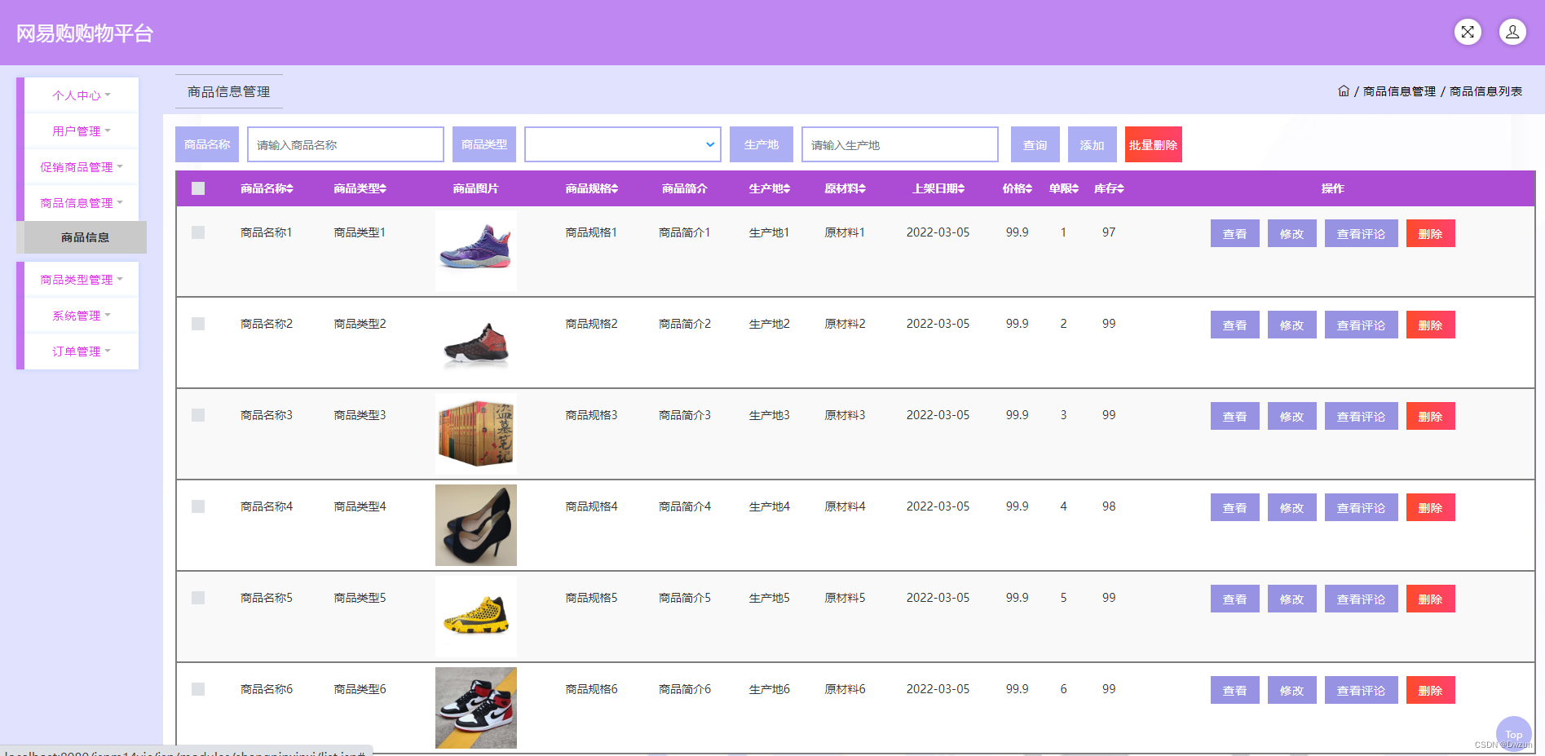The width and height of the screenshot is (1545, 756).
Task: Open the black high heels image of 商品名称4
Action: [x=476, y=525]
